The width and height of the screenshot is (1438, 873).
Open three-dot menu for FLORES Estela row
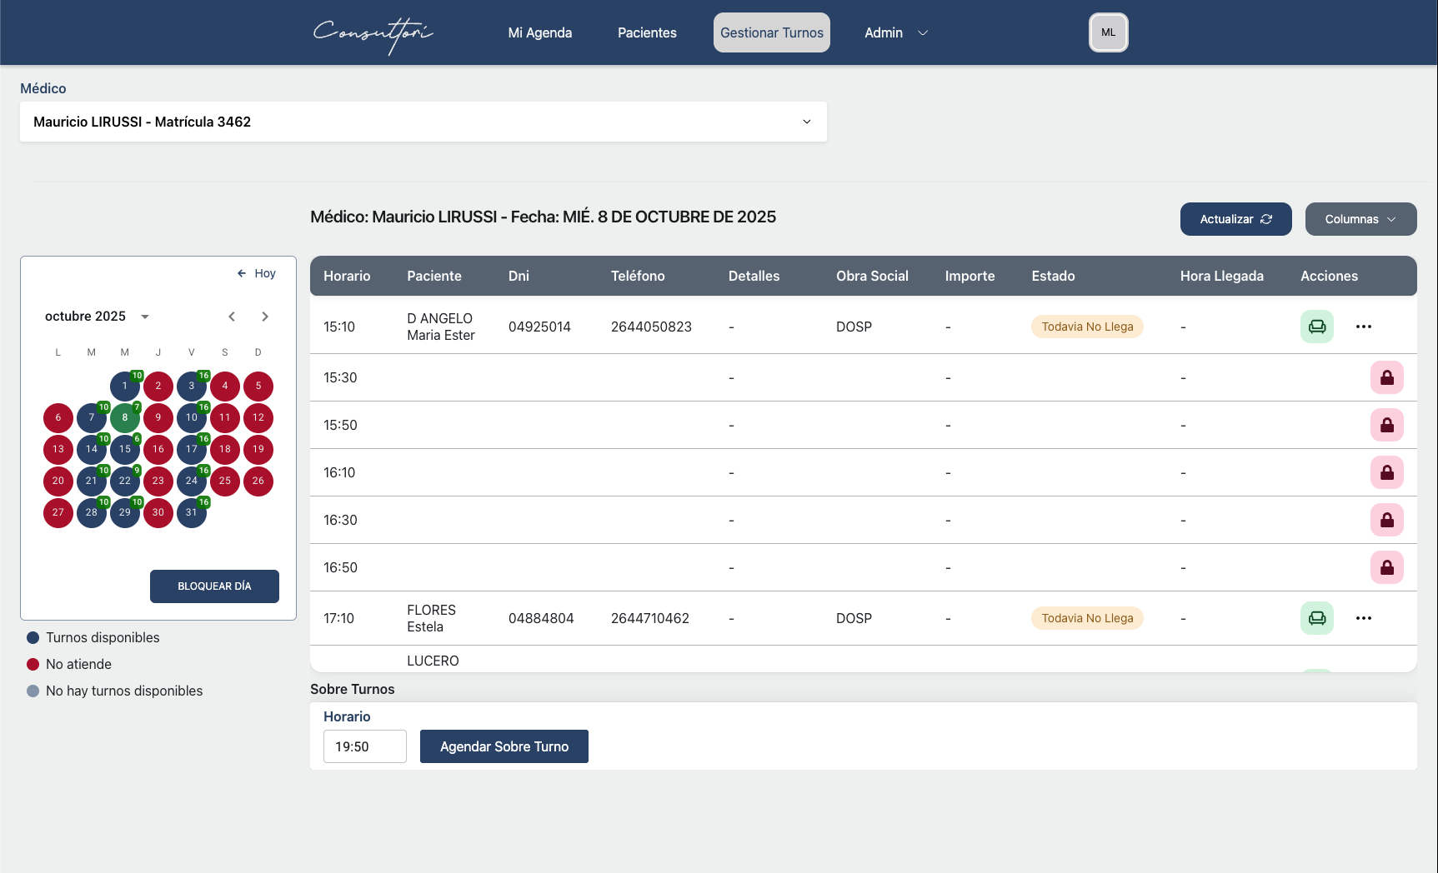click(x=1363, y=618)
